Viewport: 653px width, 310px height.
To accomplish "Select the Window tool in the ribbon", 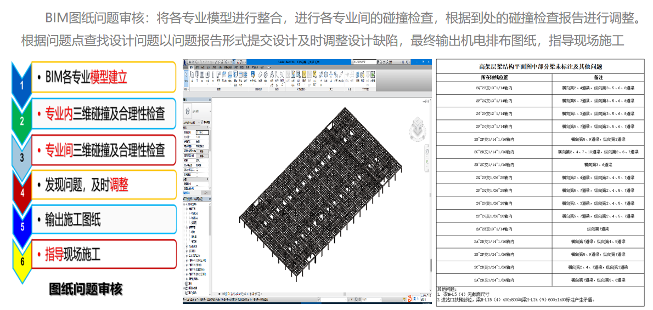I will 201,77.
